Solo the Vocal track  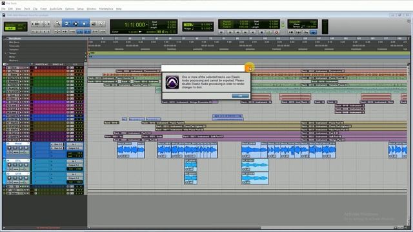tap(21, 148)
